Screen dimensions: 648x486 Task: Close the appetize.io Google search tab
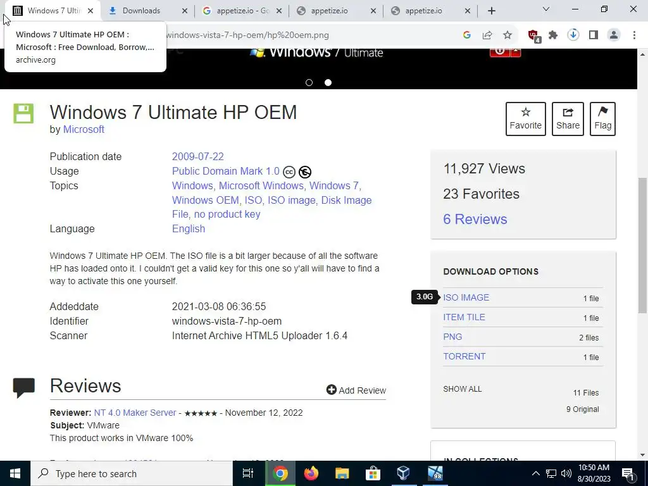[279, 11]
